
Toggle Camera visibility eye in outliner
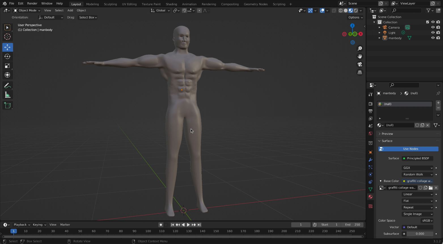433,27
